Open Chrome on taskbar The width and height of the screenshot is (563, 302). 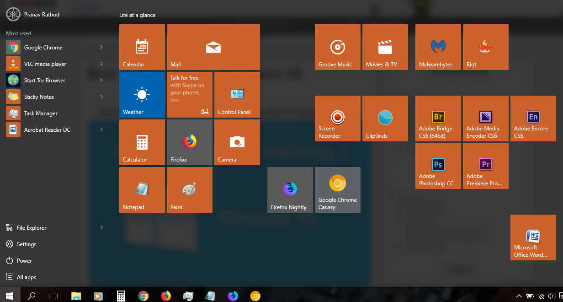tap(143, 296)
